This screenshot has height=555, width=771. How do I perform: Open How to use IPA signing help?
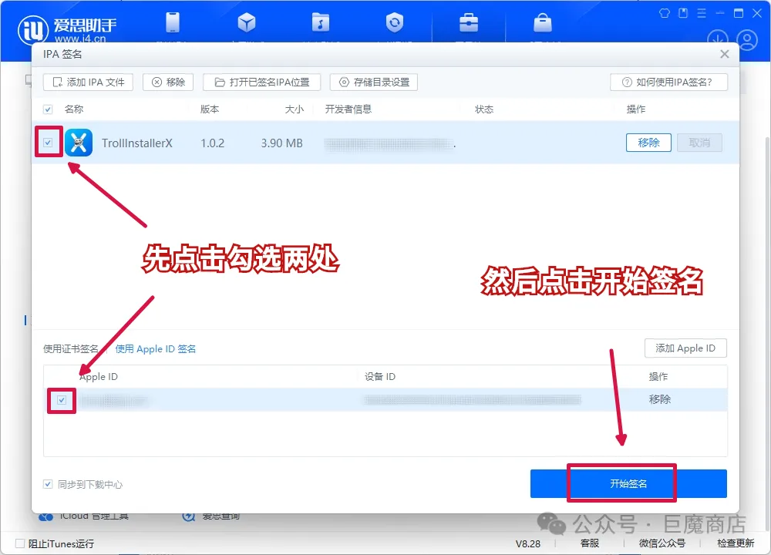click(668, 82)
